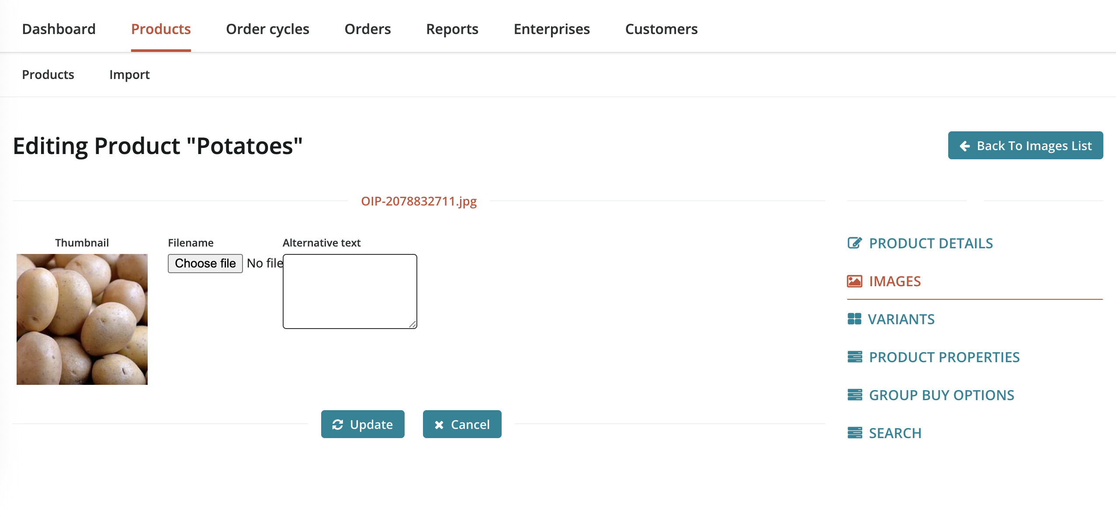The image size is (1116, 521).
Task: Click the Search list icon in sidebar
Action: coord(854,433)
